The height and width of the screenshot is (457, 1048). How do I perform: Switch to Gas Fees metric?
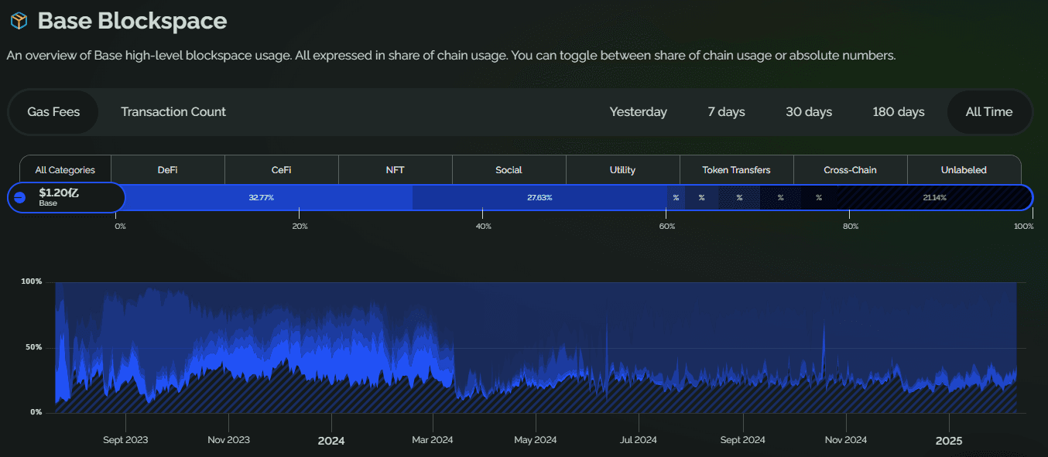click(53, 112)
